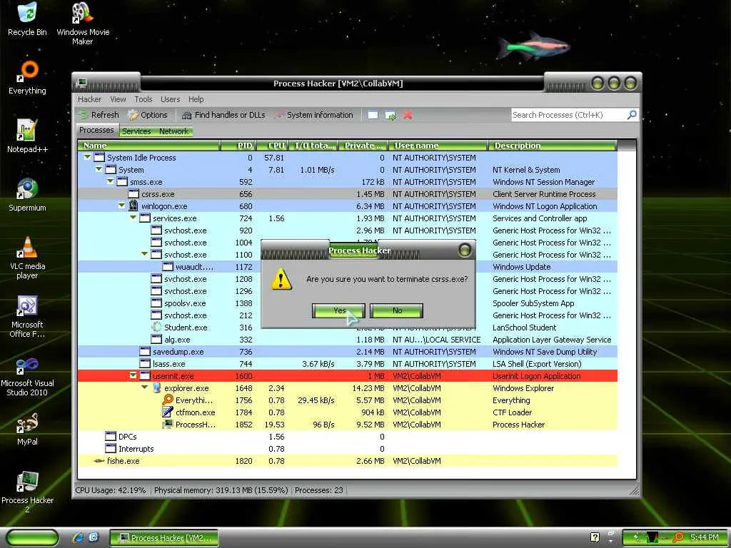Select the savedump.exe process row

click(x=348, y=351)
